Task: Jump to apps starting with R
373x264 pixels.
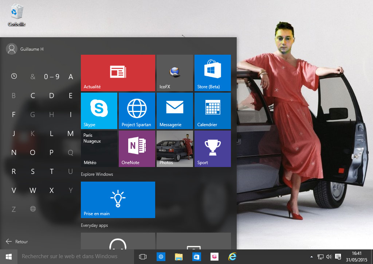Action: 14,171
